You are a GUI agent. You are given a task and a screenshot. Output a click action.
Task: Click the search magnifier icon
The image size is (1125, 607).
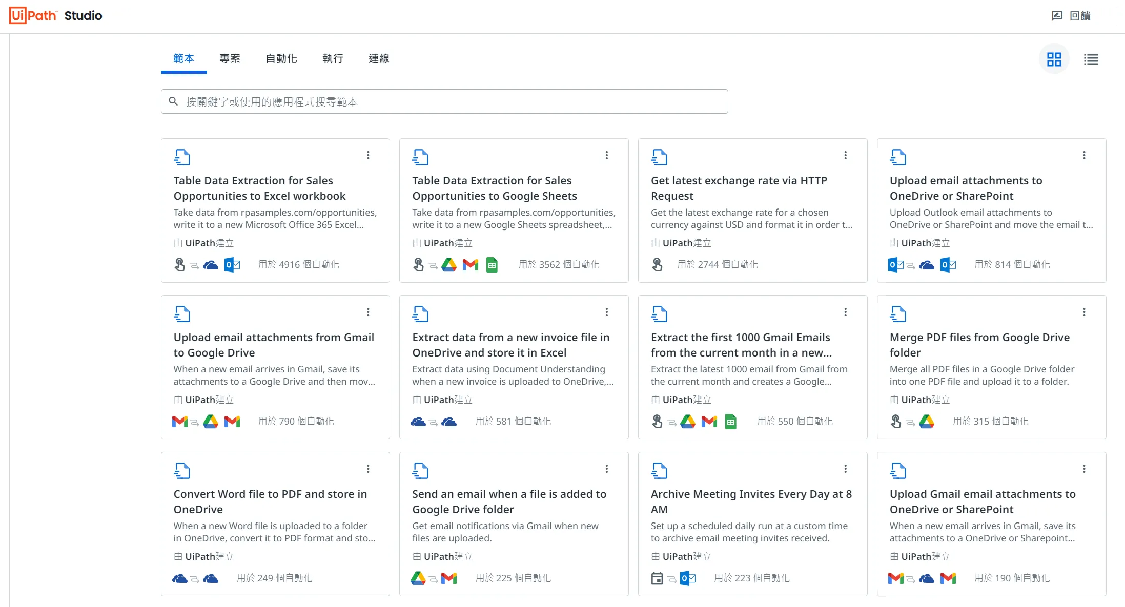pyautogui.click(x=174, y=101)
